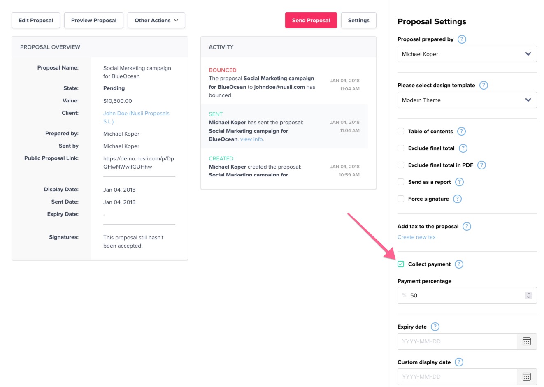Viewport: 544px width, 387px height.
Task: Open the Other Actions dropdown menu
Action: click(156, 21)
